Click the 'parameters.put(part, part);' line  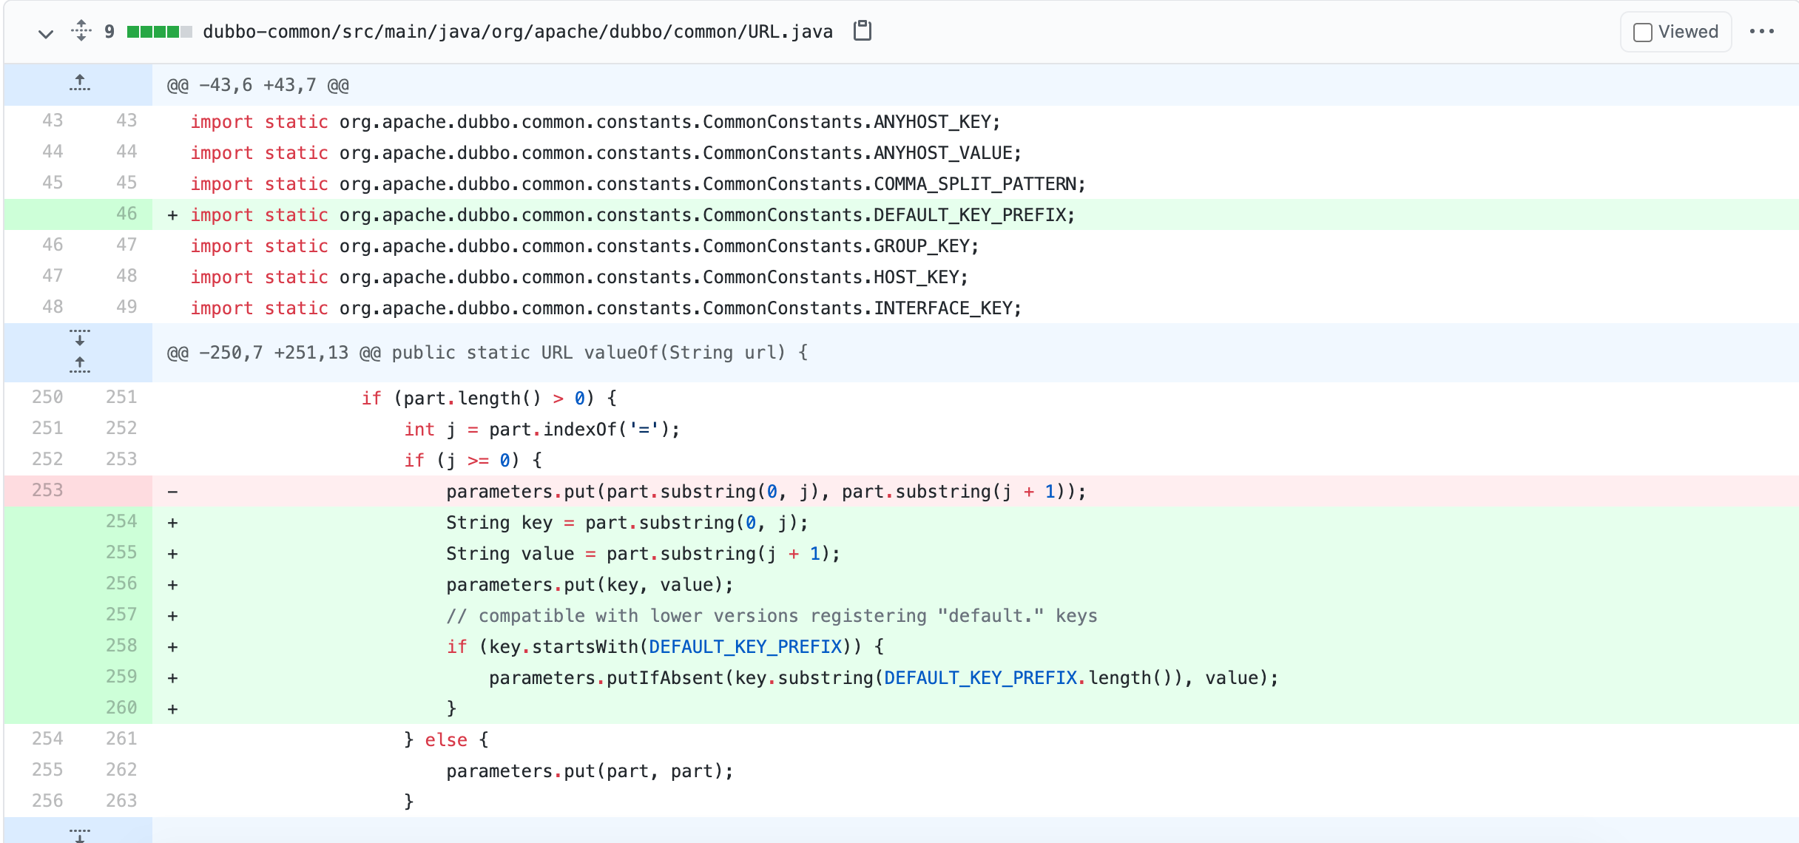(x=590, y=771)
